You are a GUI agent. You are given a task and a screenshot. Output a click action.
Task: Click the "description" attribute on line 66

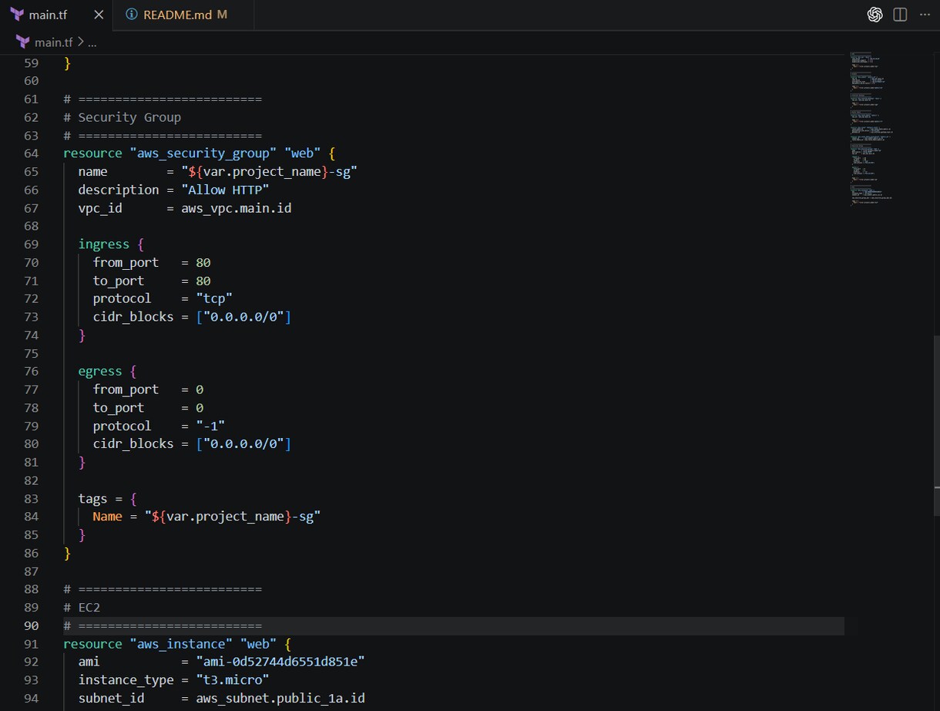pyautogui.click(x=119, y=190)
